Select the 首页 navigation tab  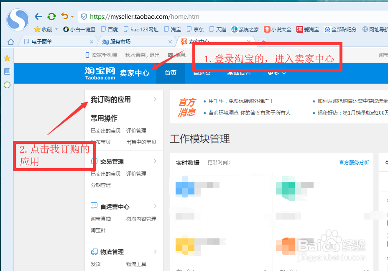(171, 73)
